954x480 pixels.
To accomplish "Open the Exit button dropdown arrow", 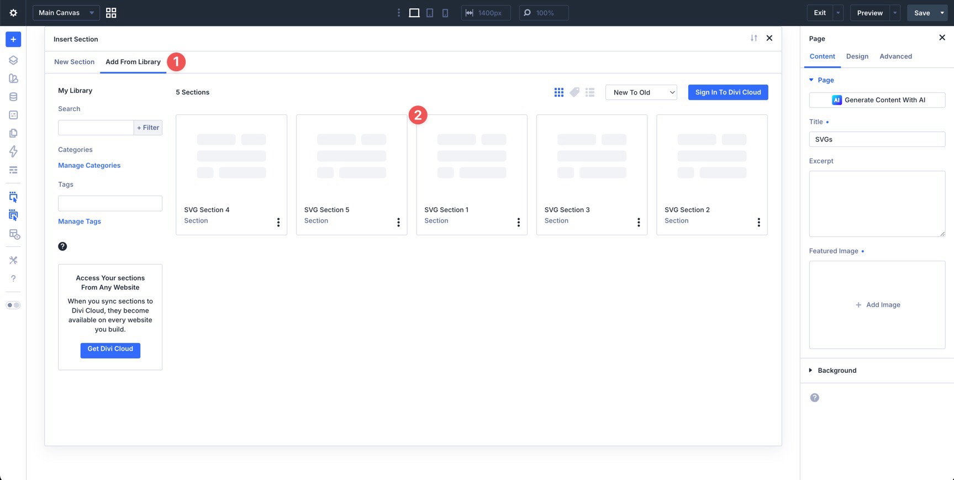I will coord(838,13).
